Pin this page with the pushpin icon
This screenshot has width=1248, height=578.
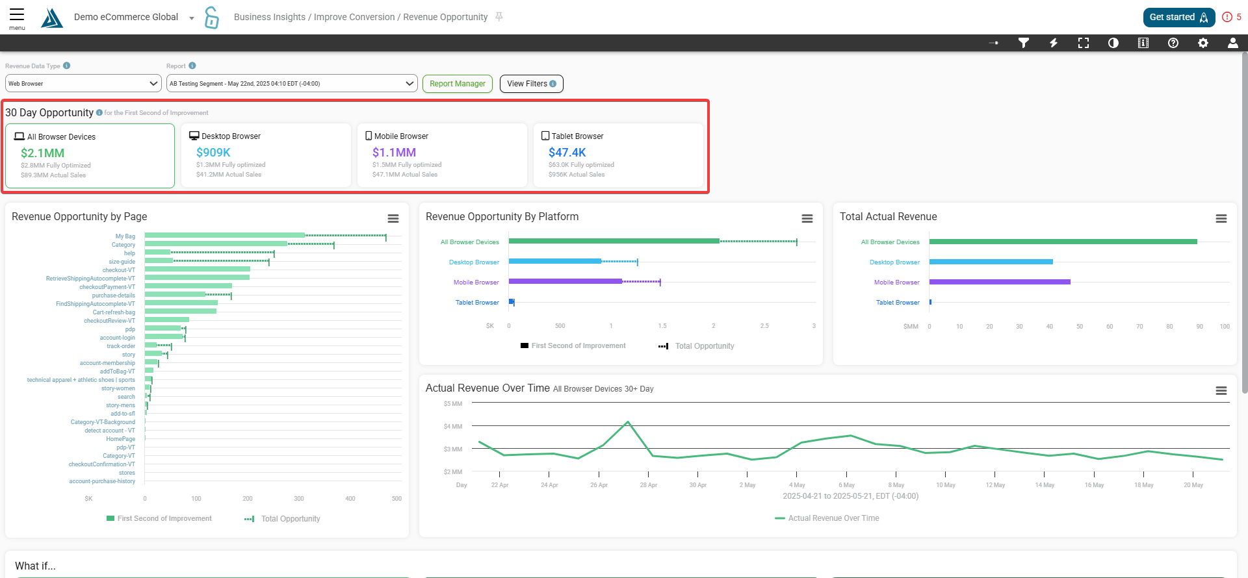[x=499, y=17]
